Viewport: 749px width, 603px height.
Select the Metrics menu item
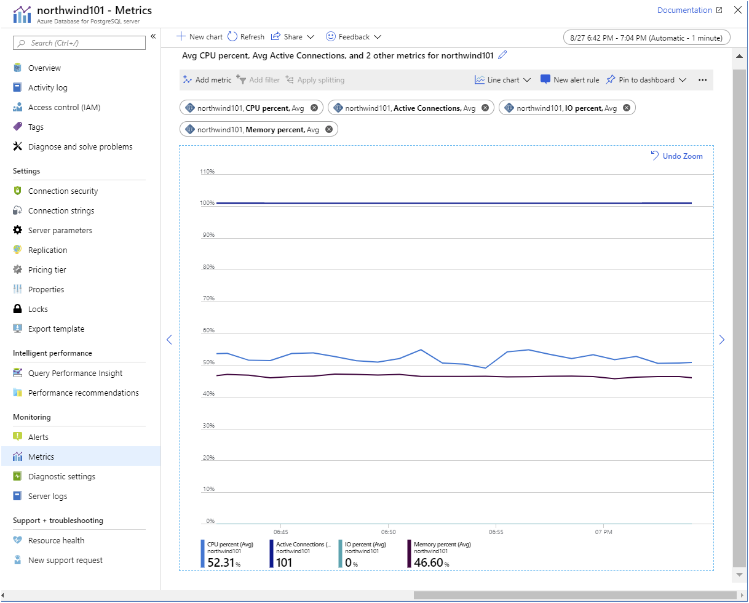tap(81, 457)
